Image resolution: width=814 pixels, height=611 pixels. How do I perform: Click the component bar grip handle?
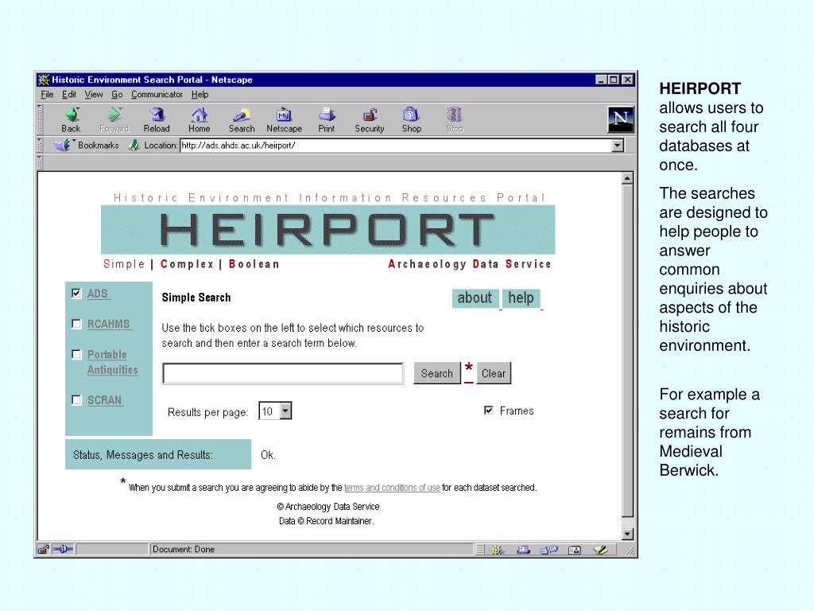480,550
